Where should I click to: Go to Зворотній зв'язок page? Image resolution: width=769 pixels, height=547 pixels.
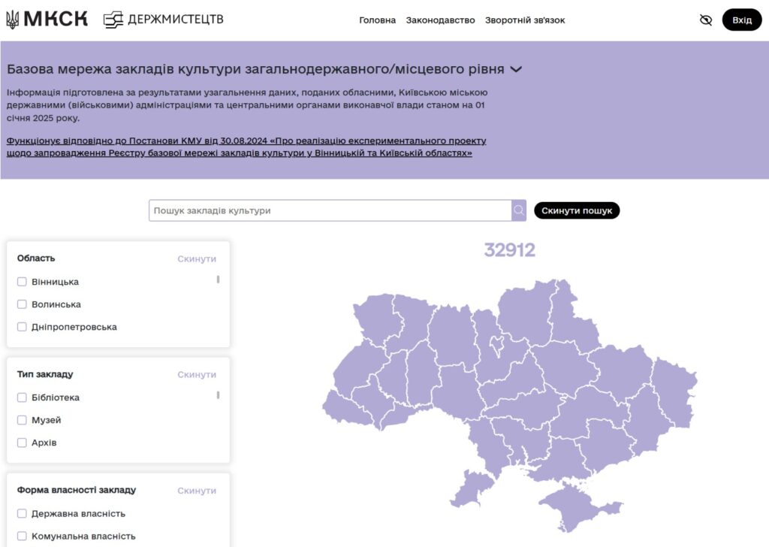[524, 20]
